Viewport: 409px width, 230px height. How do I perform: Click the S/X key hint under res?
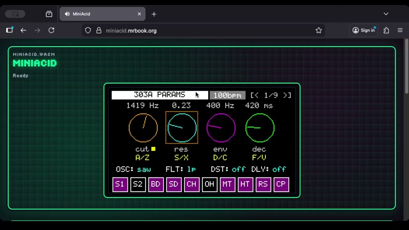pos(181,158)
